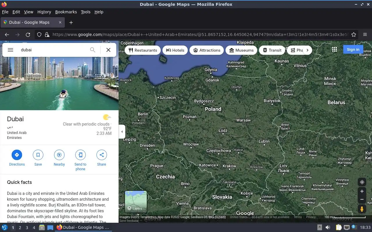Filter map by Restaurants
Image resolution: width=372 pixels, height=232 pixels.
coord(143,50)
